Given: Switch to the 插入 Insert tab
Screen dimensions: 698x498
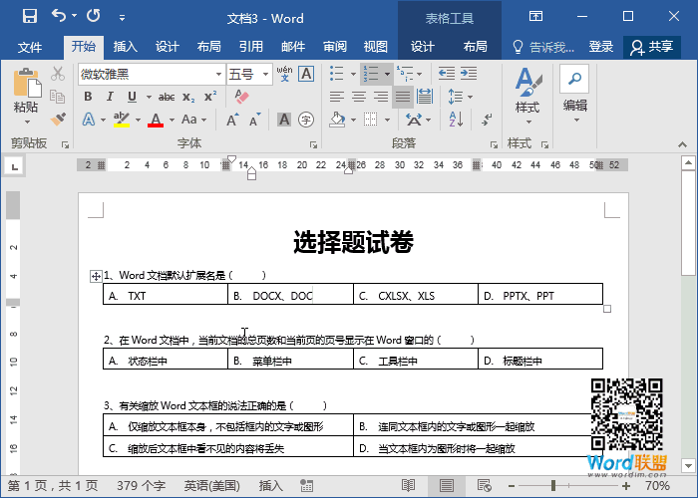Looking at the screenshot, I should (x=125, y=47).
